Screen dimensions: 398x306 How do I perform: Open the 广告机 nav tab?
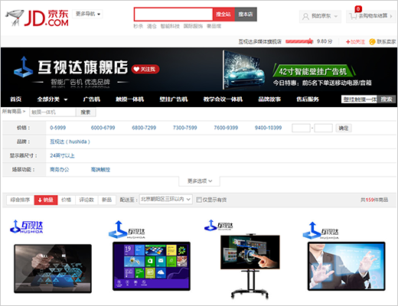point(92,99)
